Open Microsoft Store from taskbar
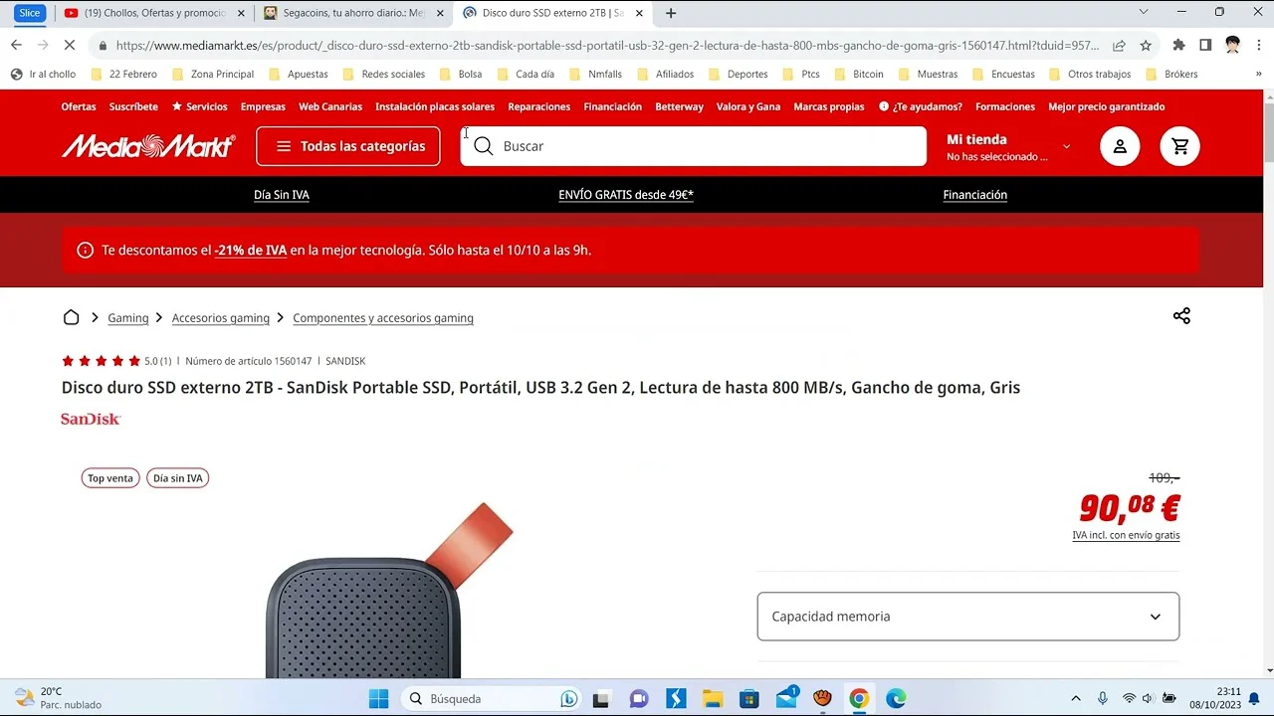1274x716 pixels. coord(749,699)
